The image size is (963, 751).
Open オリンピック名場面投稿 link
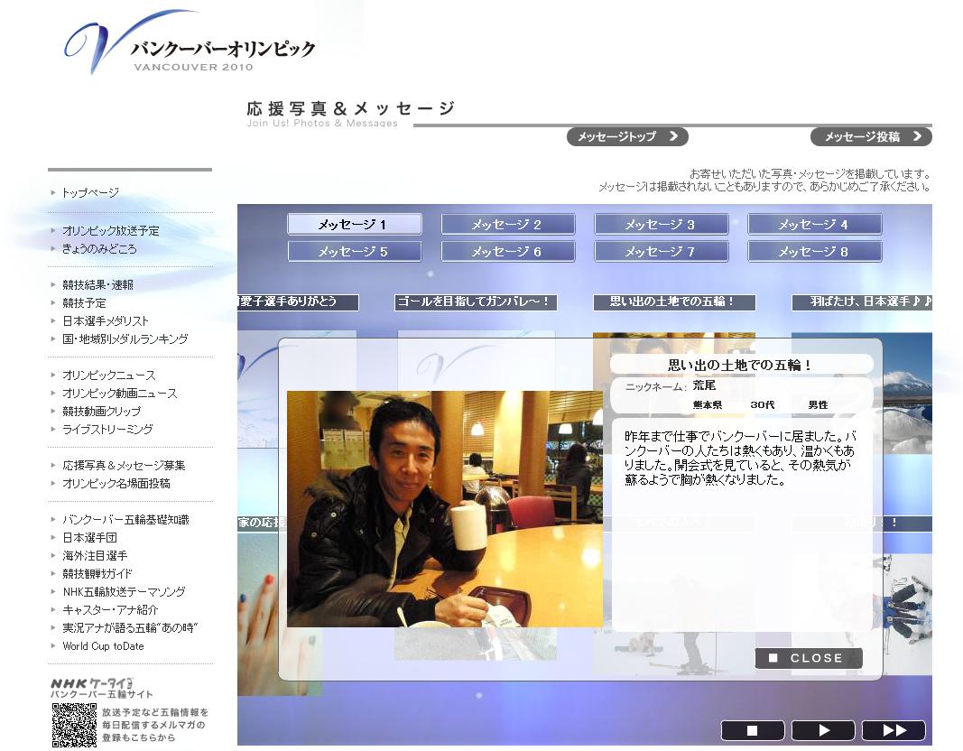coord(116,483)
